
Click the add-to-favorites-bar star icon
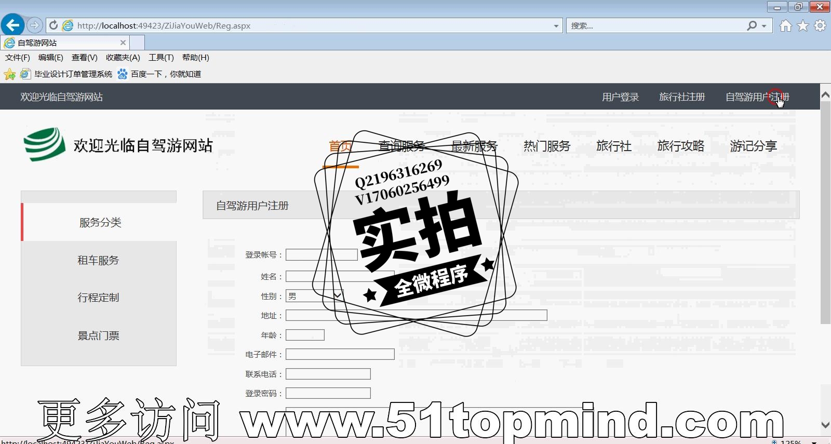point(9,74)
